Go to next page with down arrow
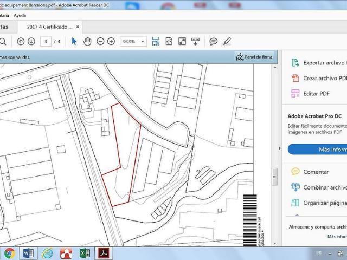 (x=31, y=41)
